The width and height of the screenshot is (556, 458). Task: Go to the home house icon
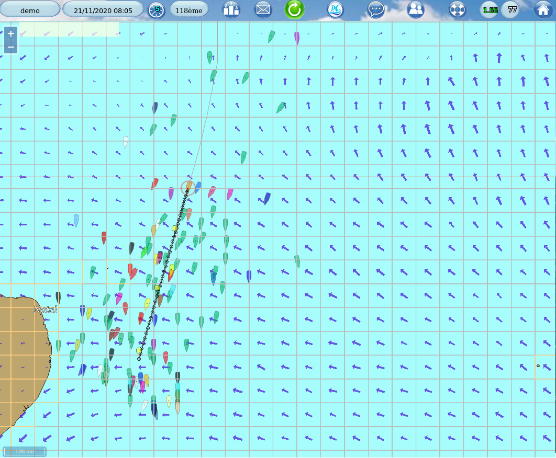[542, 10]
